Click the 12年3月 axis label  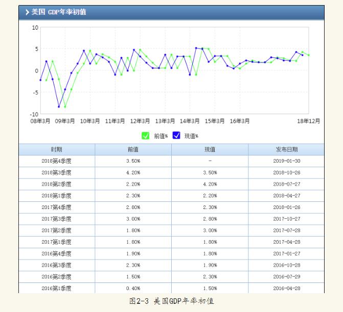[140, 121]
